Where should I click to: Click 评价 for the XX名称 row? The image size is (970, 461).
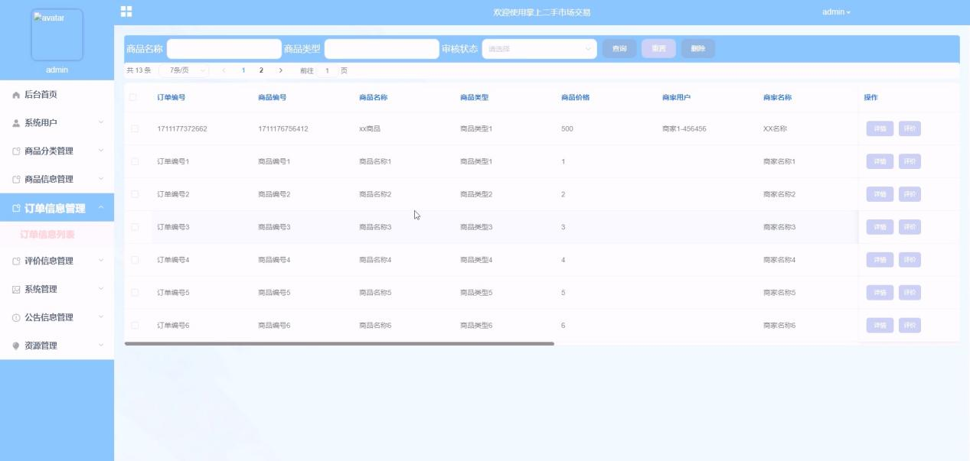(910, 129)
